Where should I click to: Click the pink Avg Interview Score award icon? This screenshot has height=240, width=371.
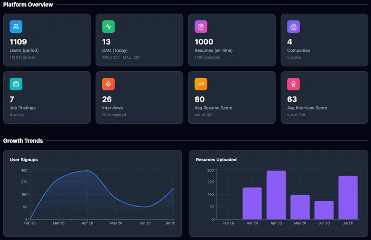click(x=294, y=84)
